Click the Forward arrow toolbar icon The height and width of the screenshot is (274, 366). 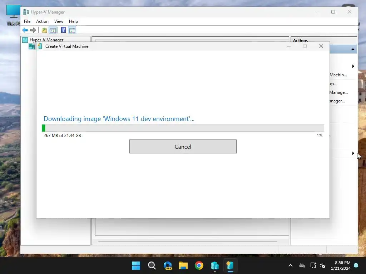click(33, 30)
